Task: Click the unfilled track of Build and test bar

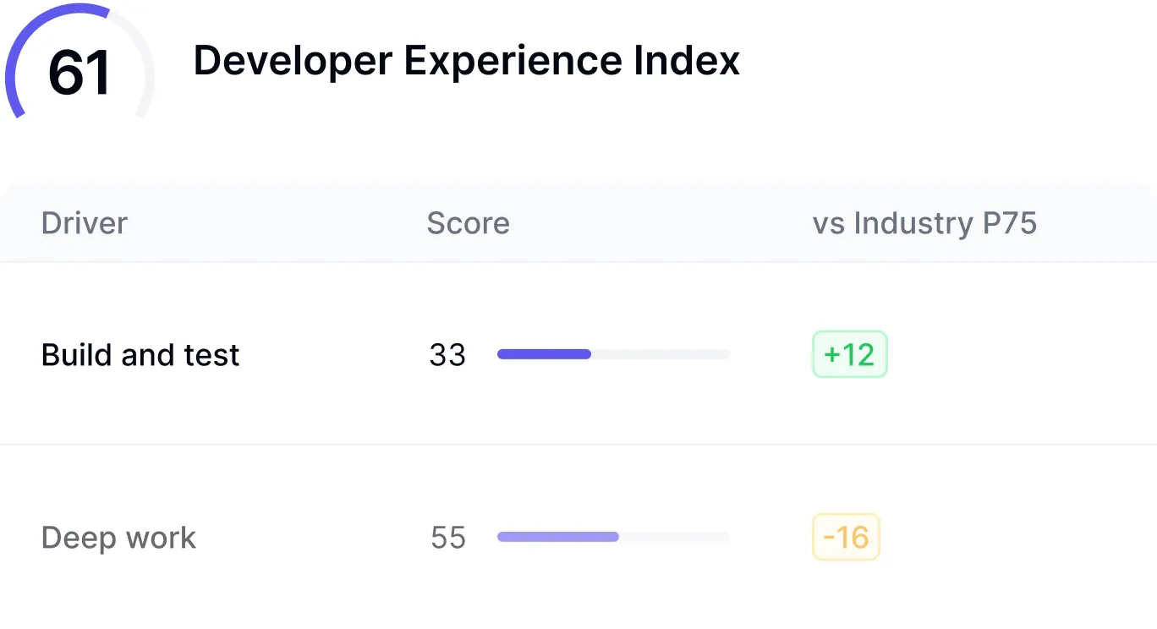Action: [x=660, y=354]
